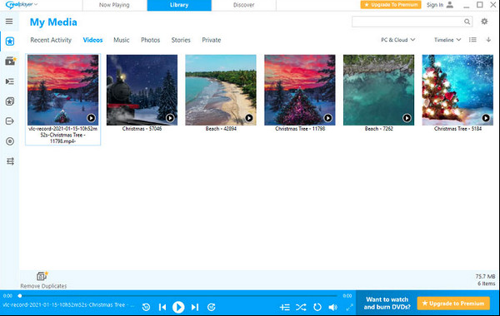Select the Videos section

[92, 40]
